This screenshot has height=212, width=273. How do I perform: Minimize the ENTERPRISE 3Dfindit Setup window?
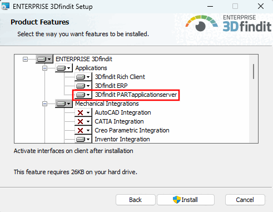[x=210, y=7]
